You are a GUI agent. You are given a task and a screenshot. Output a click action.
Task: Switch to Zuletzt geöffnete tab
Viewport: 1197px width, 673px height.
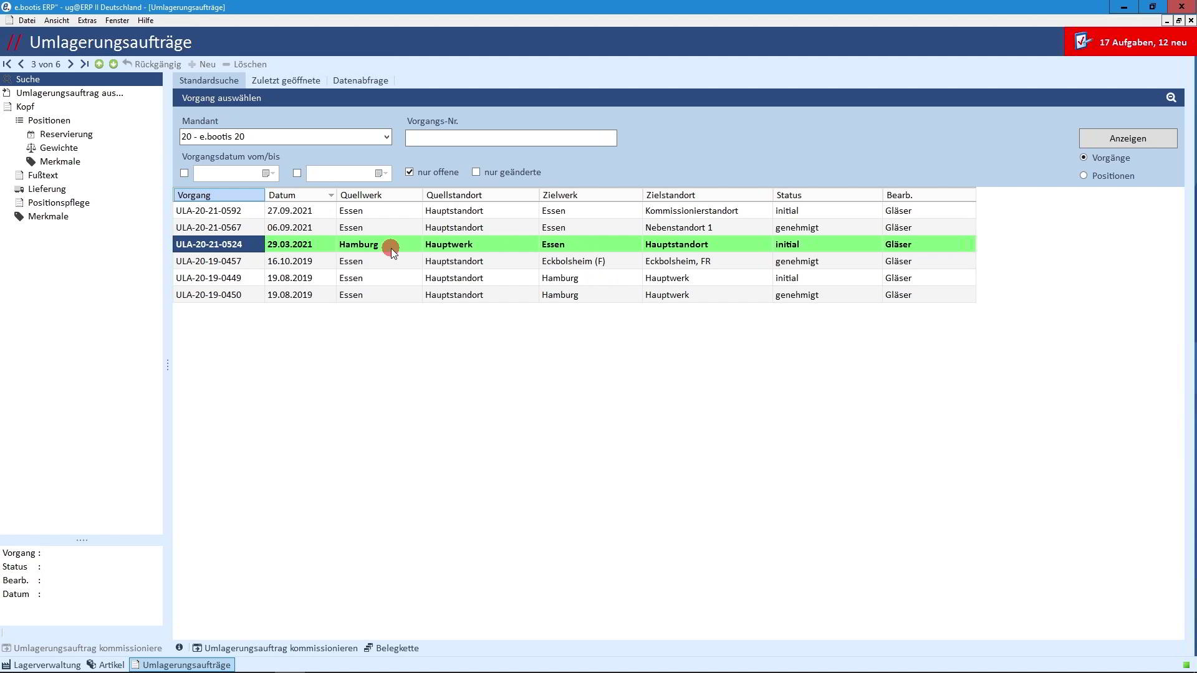tap(286, 80)
